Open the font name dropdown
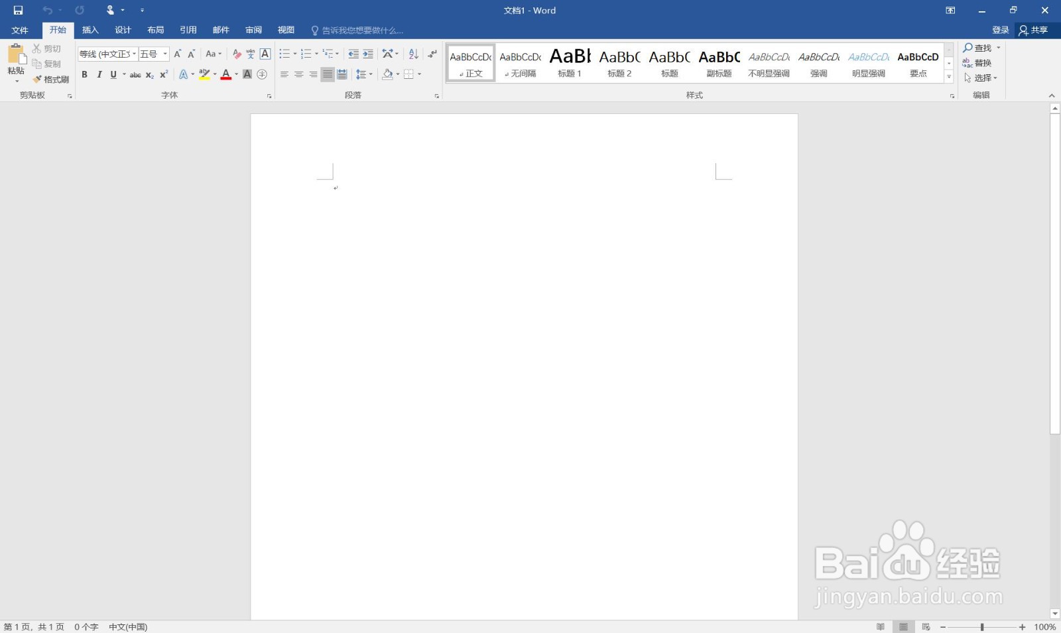 [x=135, y=54]
